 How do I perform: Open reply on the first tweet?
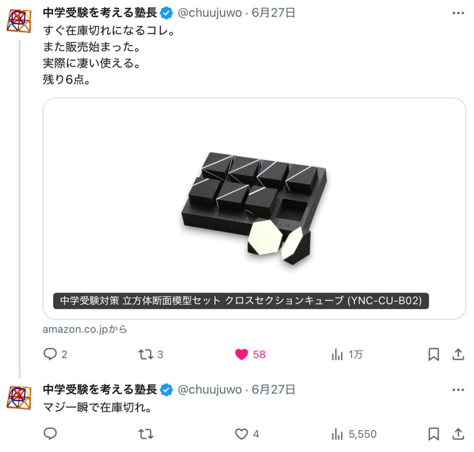click(56, 354)
